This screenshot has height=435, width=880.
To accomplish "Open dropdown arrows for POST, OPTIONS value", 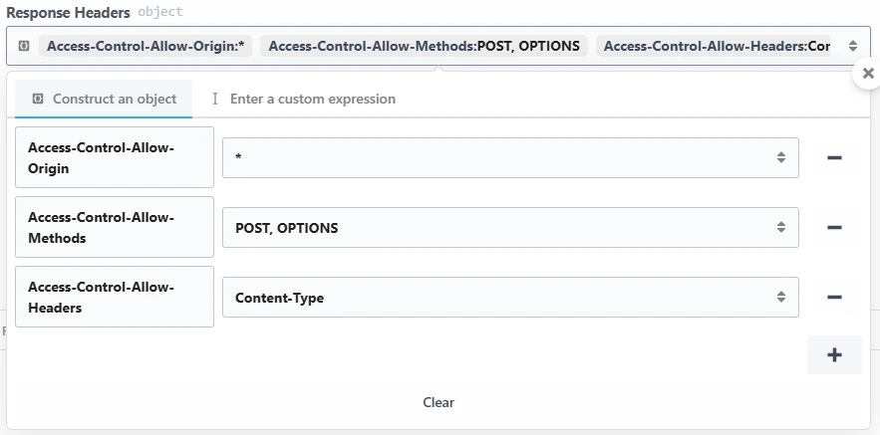I will pyautogui.click(x=781, y=227).
